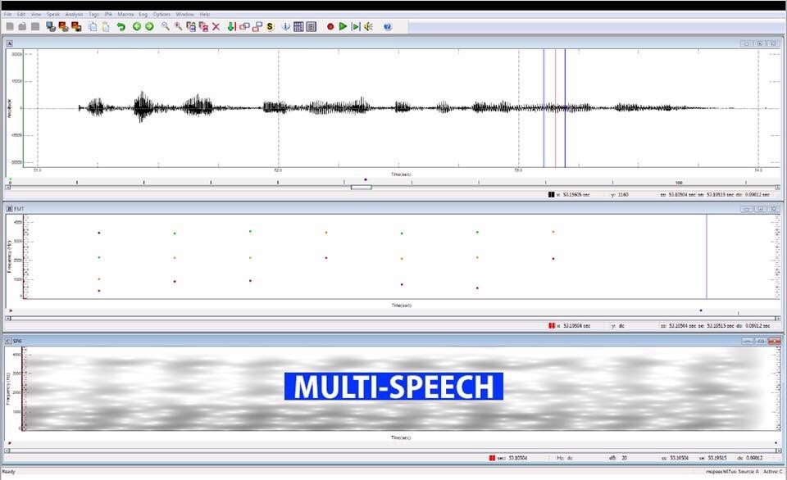Viewport: 787px width, 480px height.
Task: Click the left blue selection line in waveform
Action: pyautogui.click(x=544, y=108)
